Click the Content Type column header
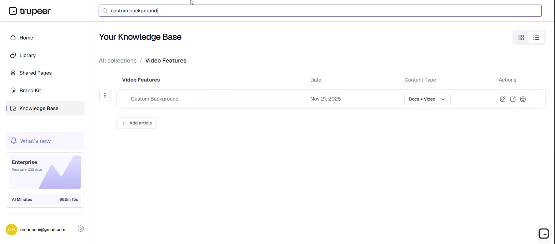Image resolution: width=555 pixels, height=244 pixels. 420,80
